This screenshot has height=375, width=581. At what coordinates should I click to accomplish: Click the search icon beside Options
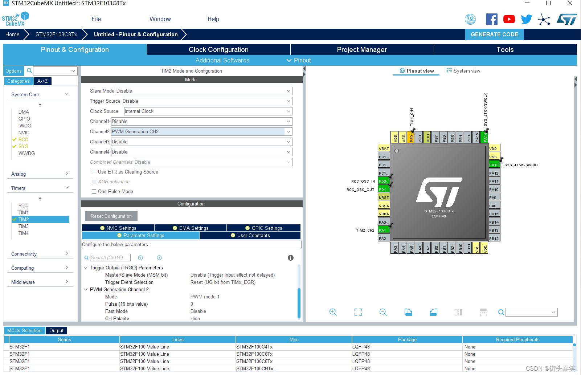pos(29,70)
